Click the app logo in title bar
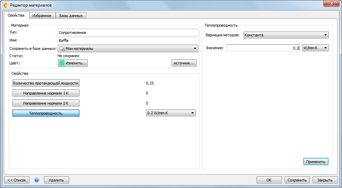342x188 pixels. [6, 5]
